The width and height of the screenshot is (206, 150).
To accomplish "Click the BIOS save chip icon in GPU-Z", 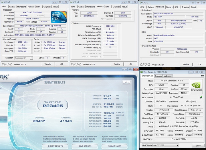I will (x=201, y=97).
